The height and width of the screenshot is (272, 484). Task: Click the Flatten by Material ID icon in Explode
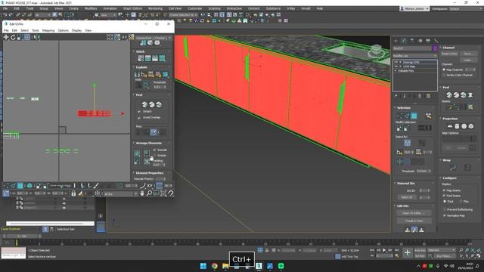158,74
